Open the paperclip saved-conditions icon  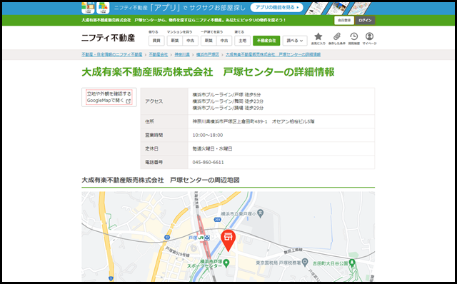(x=336, y=39)
